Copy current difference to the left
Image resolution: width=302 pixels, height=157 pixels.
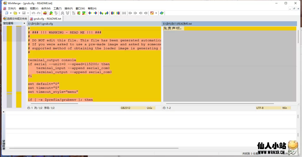(95, 13)
